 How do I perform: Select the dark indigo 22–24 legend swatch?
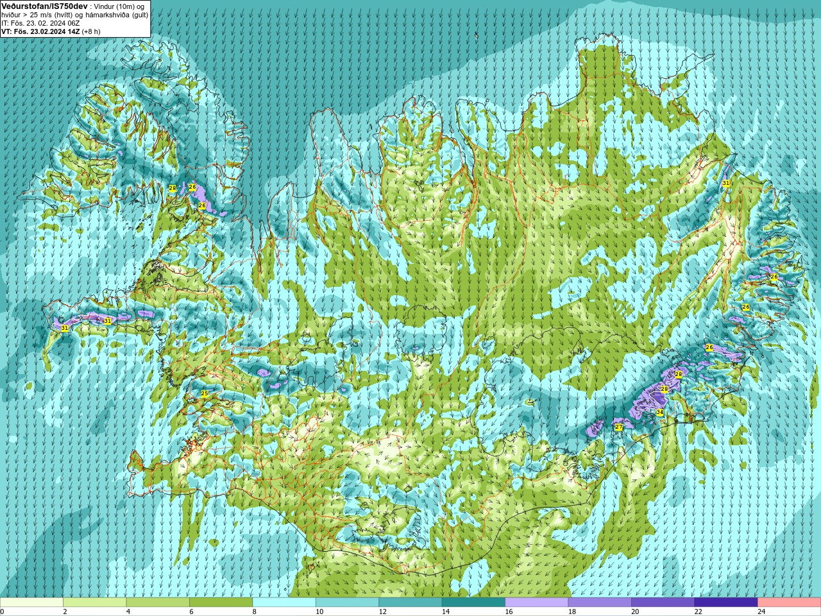point(726,603)
